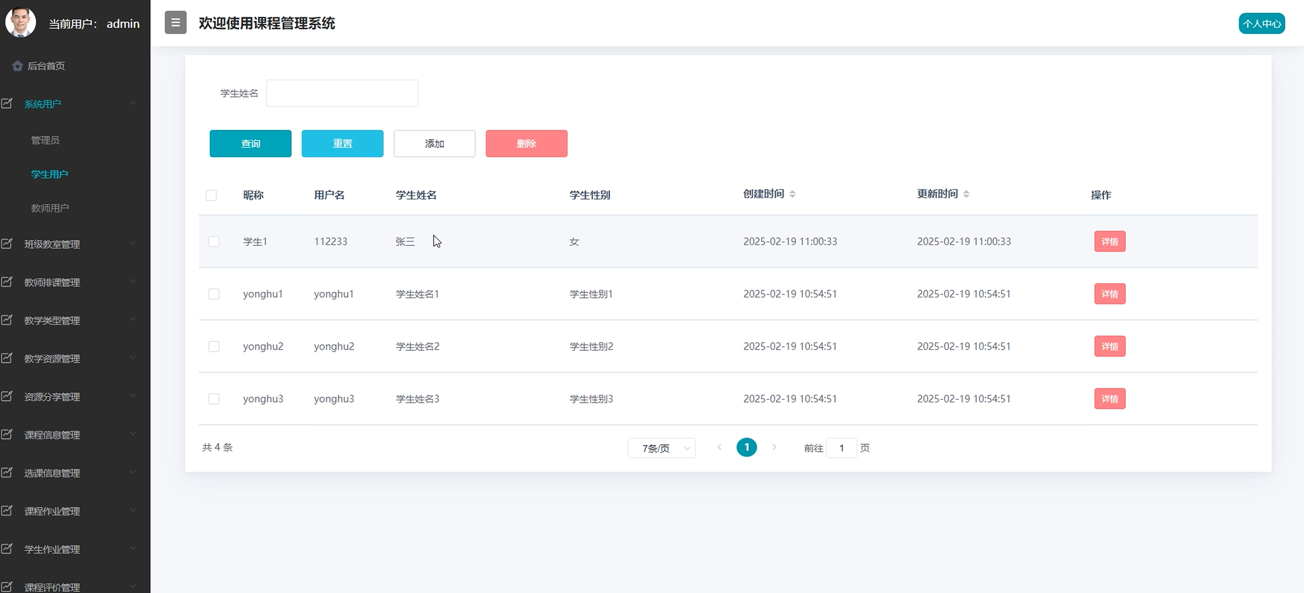1304x593 pixels.
Task: Select the yonghu2 row checkbox
Action: (214, 347)
